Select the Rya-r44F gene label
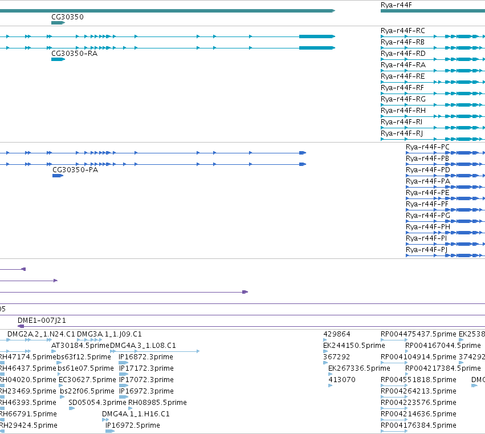The image size is (485, 434). (396, 5)
